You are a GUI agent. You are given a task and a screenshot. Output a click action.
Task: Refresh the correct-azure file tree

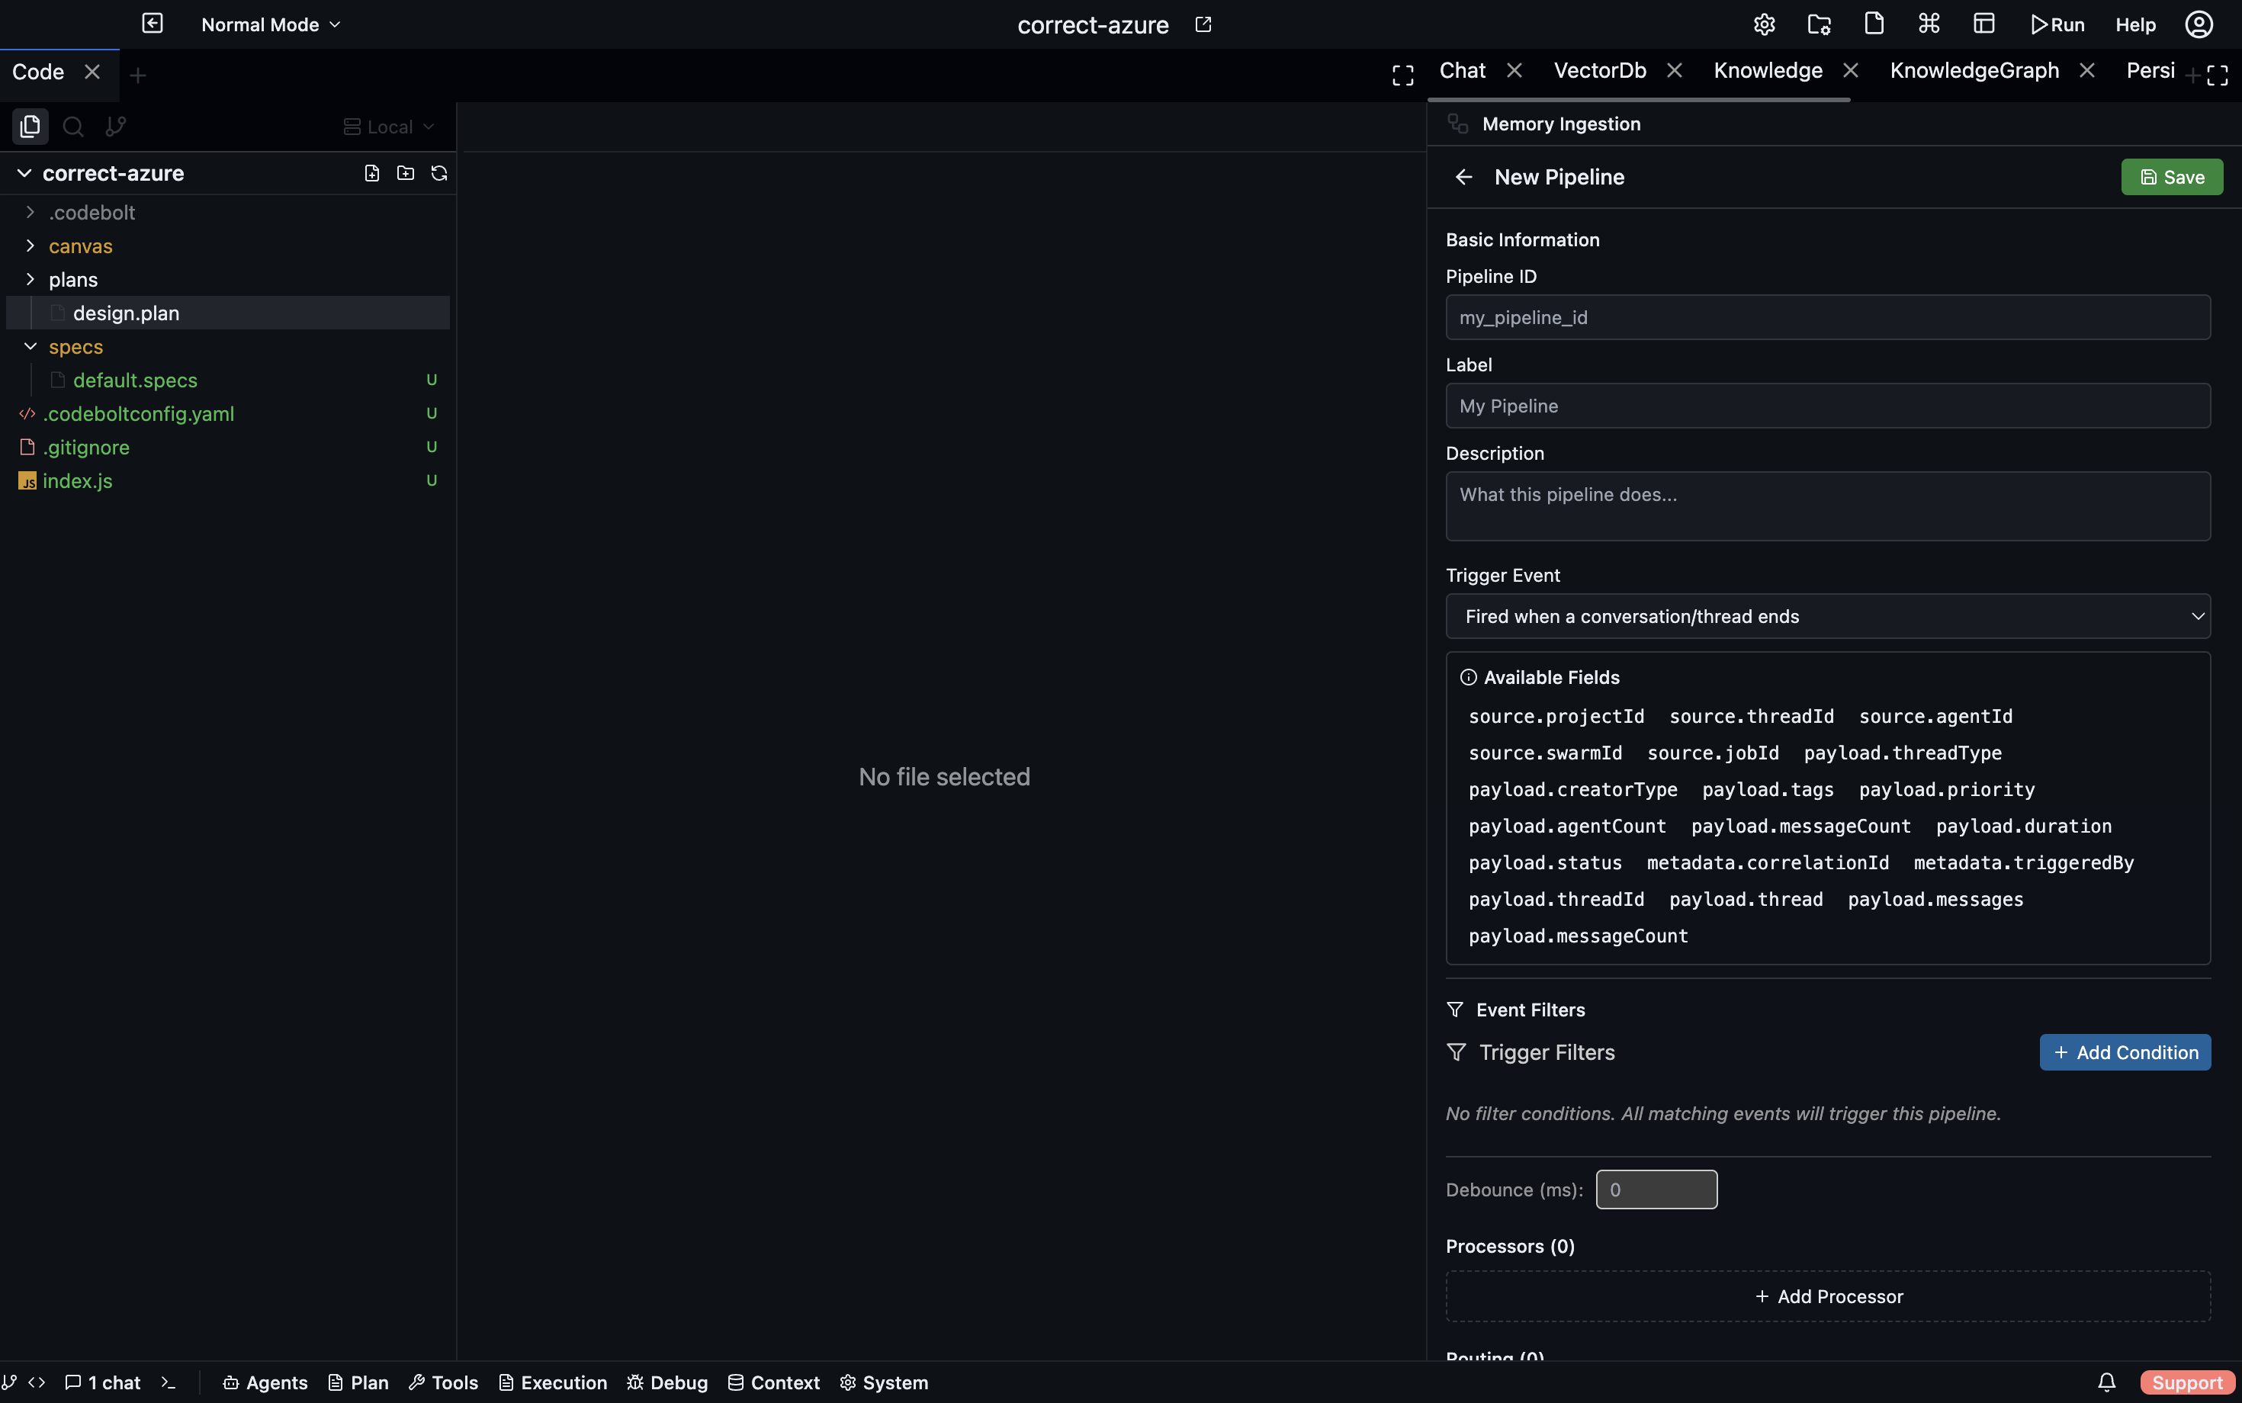point(439,174)
